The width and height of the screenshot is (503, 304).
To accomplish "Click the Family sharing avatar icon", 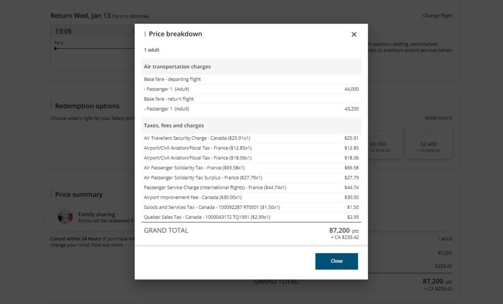I will (65, 217).
